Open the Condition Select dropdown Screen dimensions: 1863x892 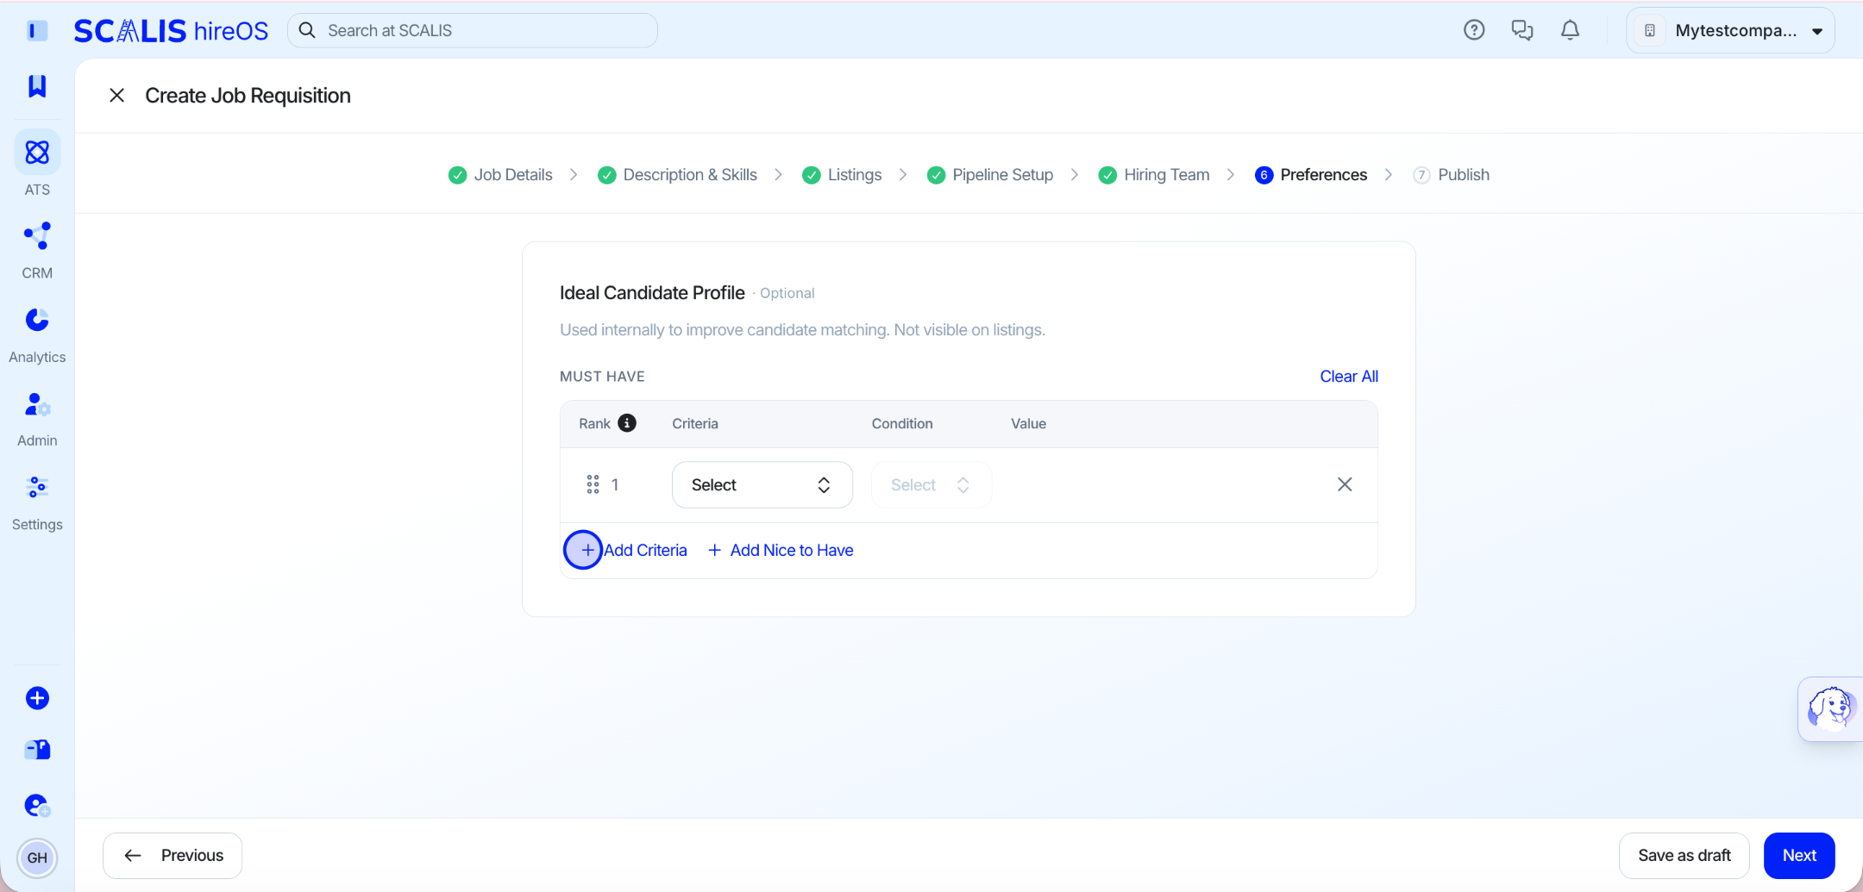(931, 484)
